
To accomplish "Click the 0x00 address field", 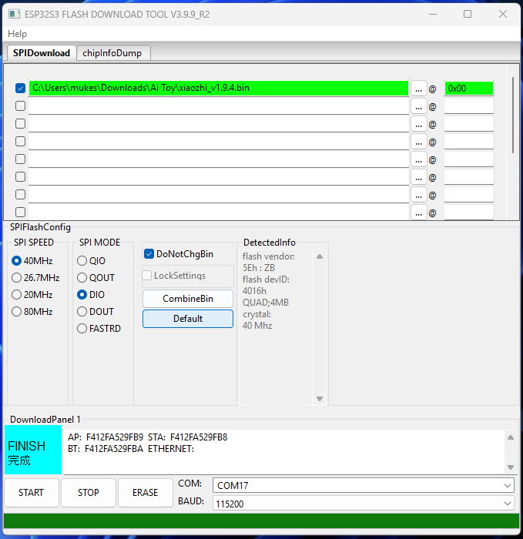I will point(469,89).
